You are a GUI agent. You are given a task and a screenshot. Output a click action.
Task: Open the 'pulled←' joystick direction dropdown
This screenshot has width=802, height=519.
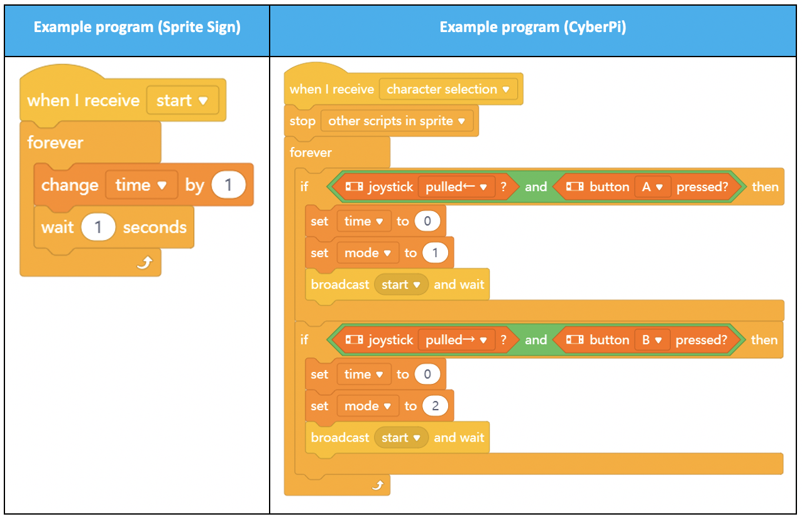click(456, 187)
